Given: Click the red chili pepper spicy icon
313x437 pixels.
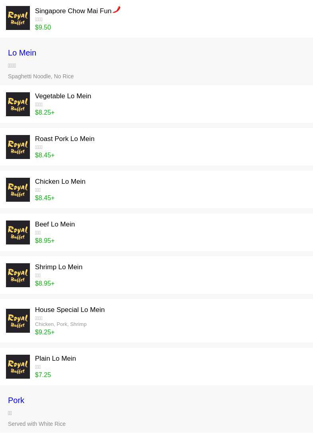Looking at the screenshot, I should [x=116, y=10].
